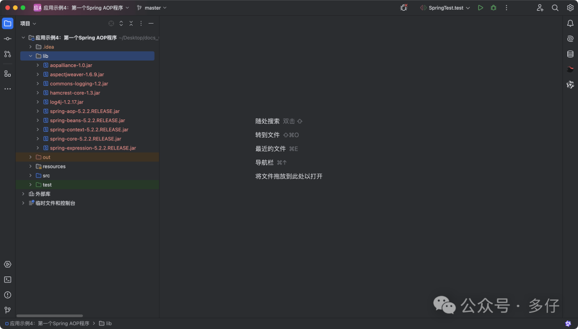The height and width of the screenshot is (329, 578).
Task: Click the 转到文件 hint text
Action: [x=267, y=135]
